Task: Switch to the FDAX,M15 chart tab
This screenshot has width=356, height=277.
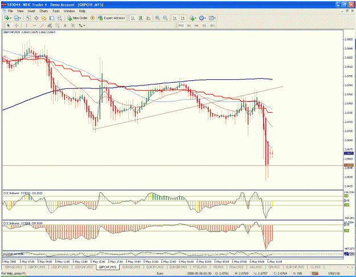Action: (x=236, y=267)
